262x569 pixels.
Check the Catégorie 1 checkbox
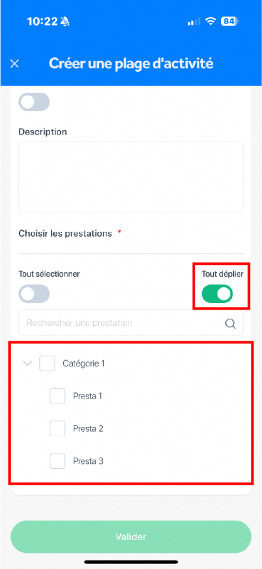click(47, 363)
